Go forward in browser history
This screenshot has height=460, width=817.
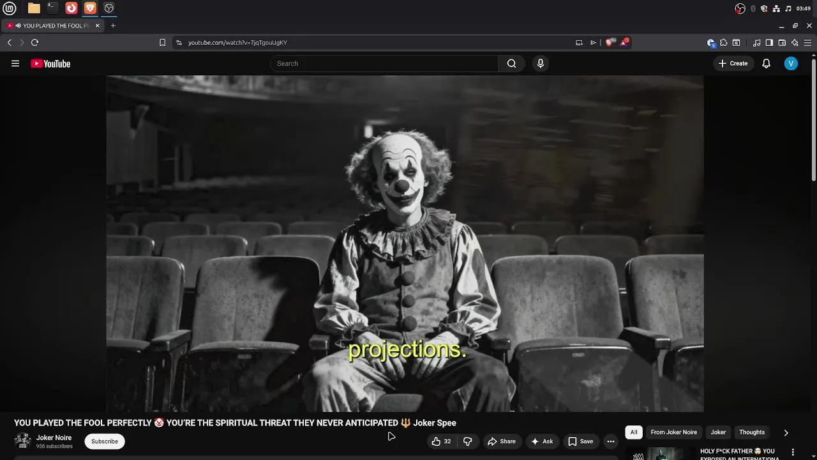[x=22, y=42]
